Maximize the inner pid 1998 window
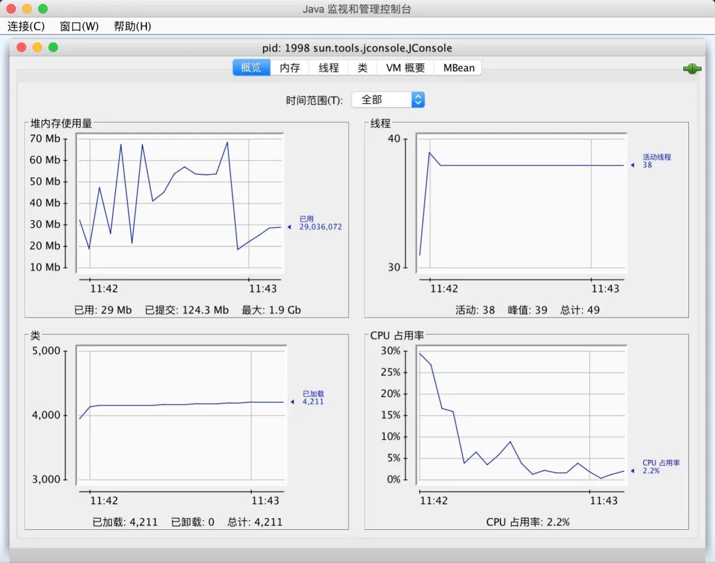This screenshot has width=715, height=563. (x=54, y=48)
